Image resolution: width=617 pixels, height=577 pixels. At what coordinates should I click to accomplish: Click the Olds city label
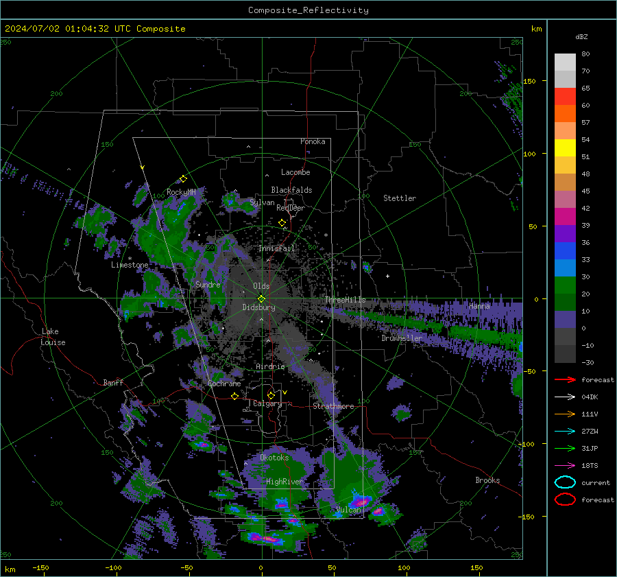(x=261, y=286)
